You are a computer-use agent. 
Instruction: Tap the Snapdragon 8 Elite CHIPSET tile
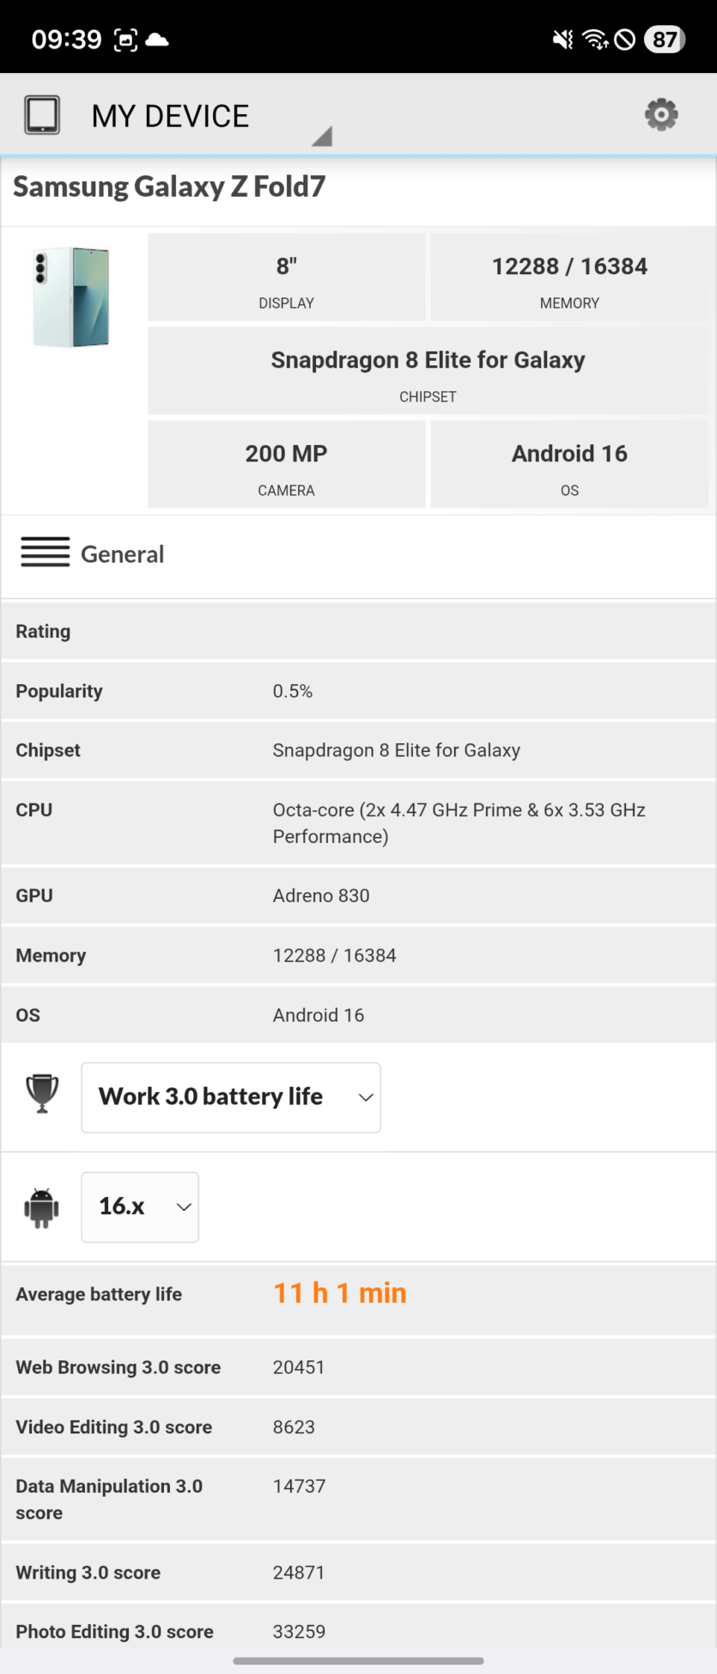click(428, 371)
